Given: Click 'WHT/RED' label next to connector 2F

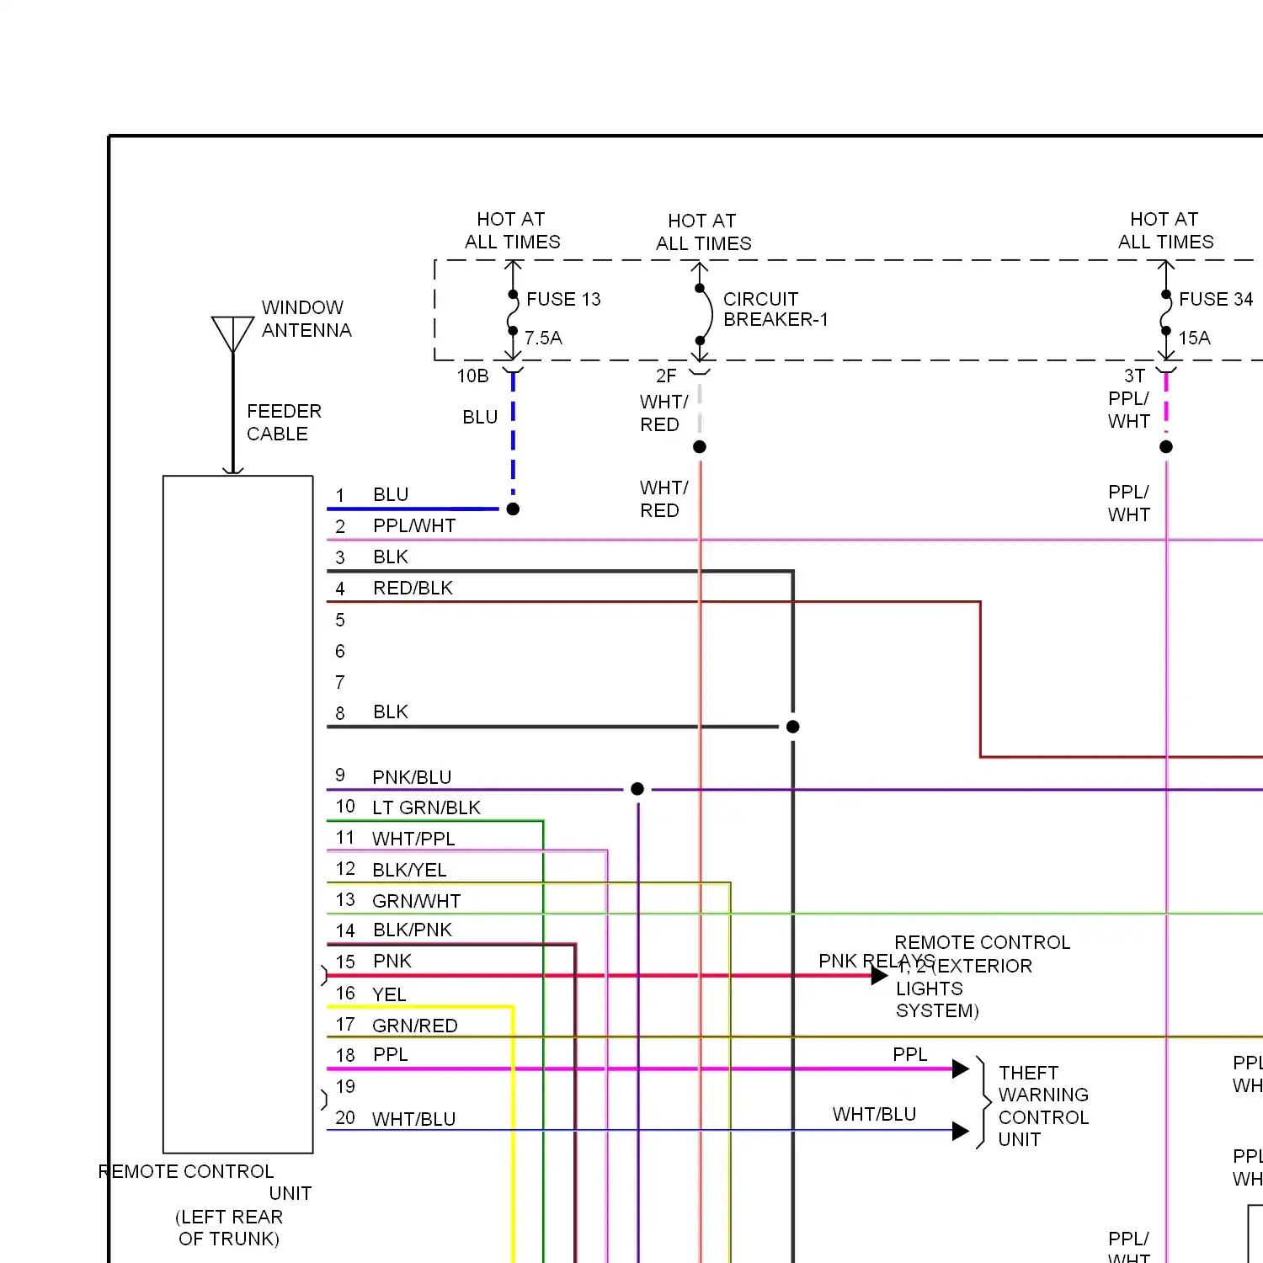Looking at the screenshot, I should pyautogui.click(x=663, y=413).
